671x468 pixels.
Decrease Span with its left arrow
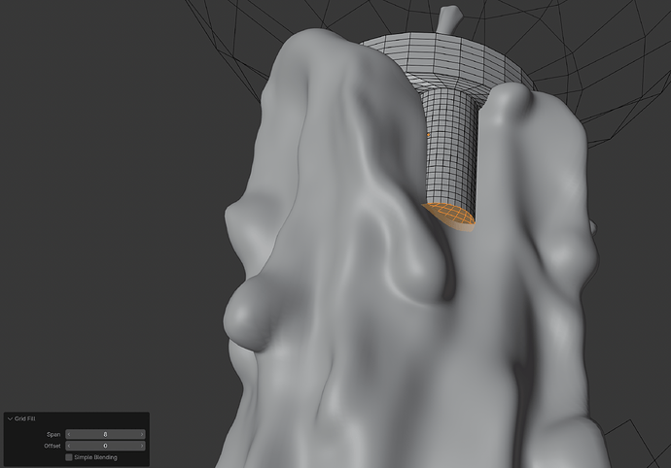point(69,434)
